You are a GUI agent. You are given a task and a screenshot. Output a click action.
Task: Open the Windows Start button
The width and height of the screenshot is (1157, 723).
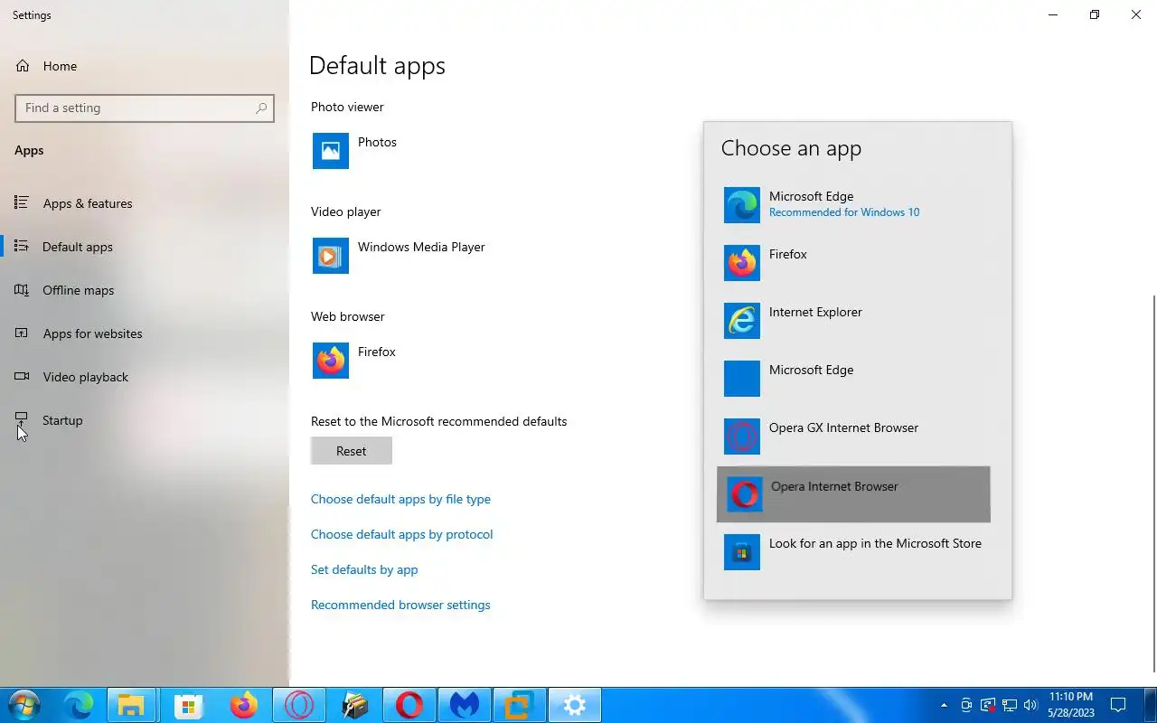coord(24,705)
